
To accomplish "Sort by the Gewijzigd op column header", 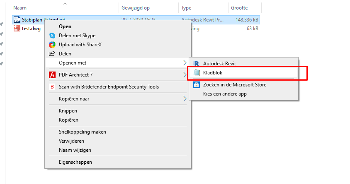I will tap(136, 8).
